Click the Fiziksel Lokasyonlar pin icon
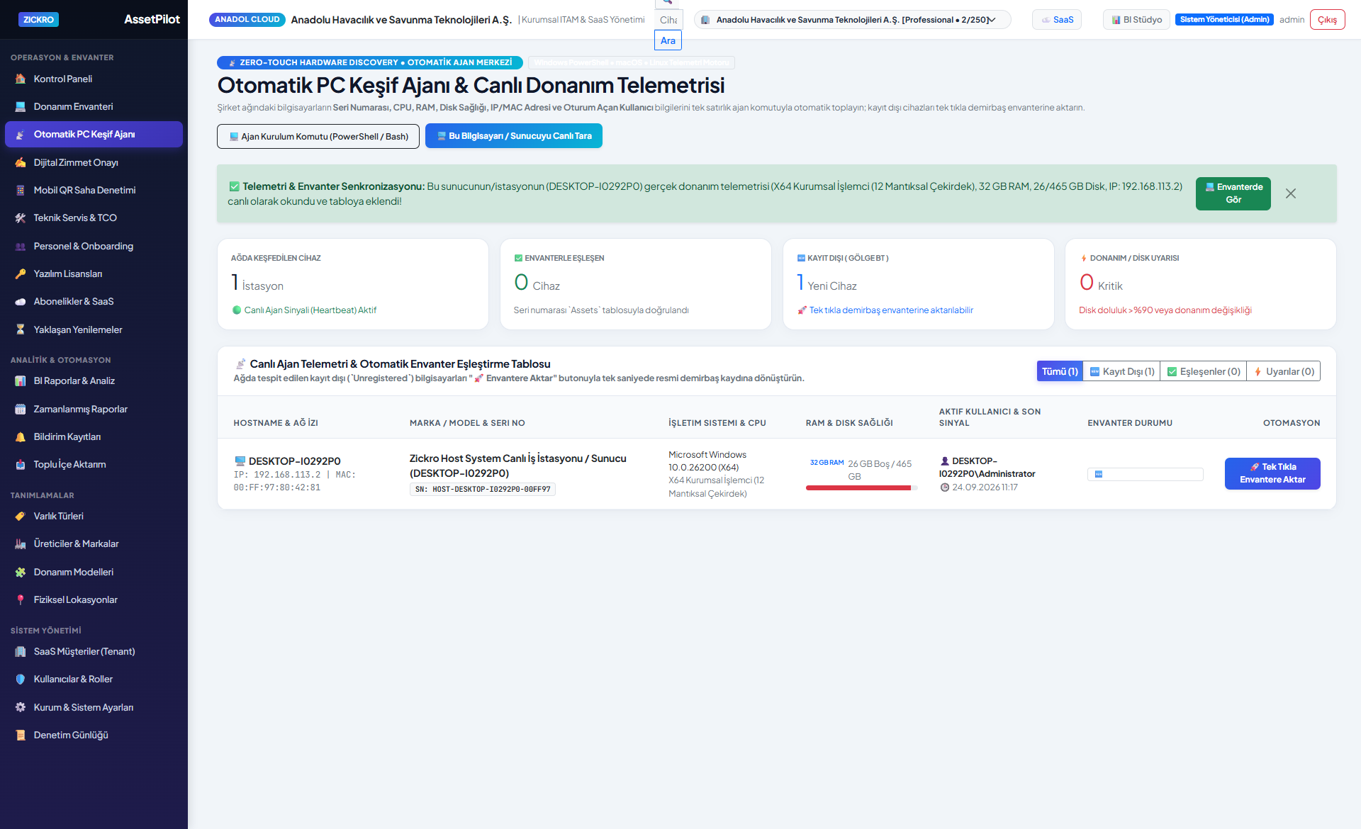Viewport: 1361px width, 829px height. (21, 599)
